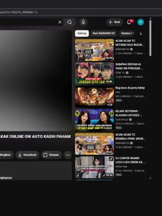Select the Semua filter chip
The image size is (162, 216).
82,33
